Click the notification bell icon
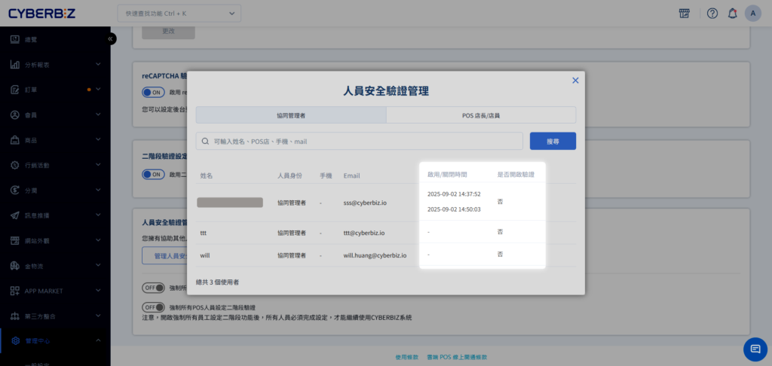Screen dimensions: 772x366 pyautogui.click(x=732, y=14)
